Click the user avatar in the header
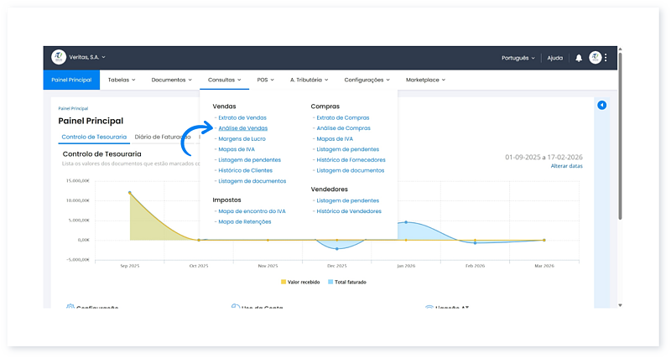671x358 pixels. pyautogui.click(x=595, y=58)
